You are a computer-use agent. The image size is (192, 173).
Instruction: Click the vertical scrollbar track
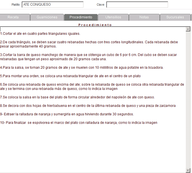coord(188,99)
